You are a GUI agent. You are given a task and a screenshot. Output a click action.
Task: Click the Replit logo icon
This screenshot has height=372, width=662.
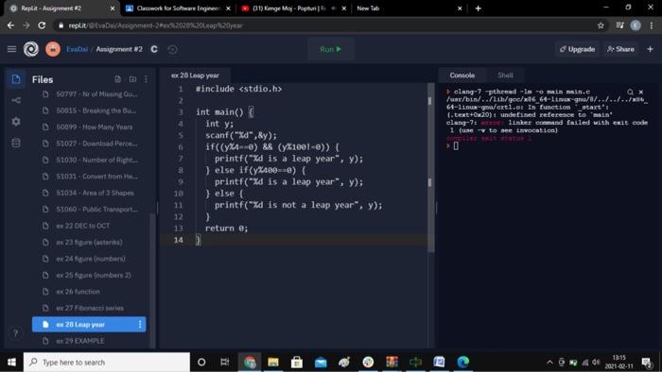coord(31,49)
